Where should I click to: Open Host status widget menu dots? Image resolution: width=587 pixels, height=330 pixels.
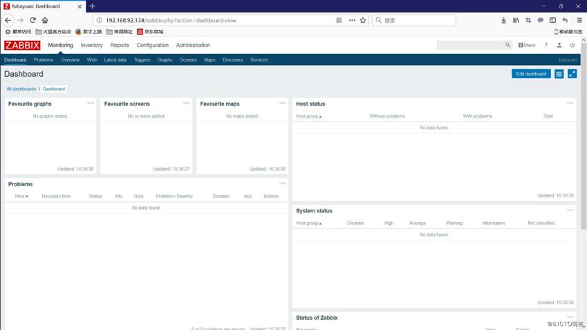pos(570,103)
